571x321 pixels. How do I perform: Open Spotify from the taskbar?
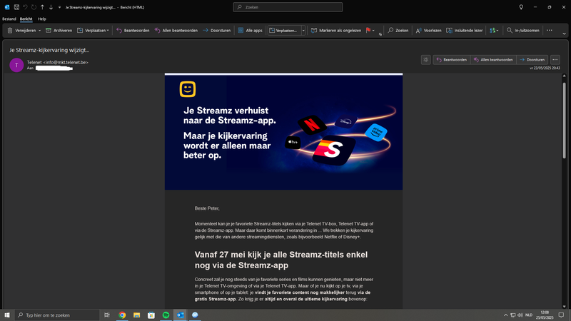pos(166,315)
